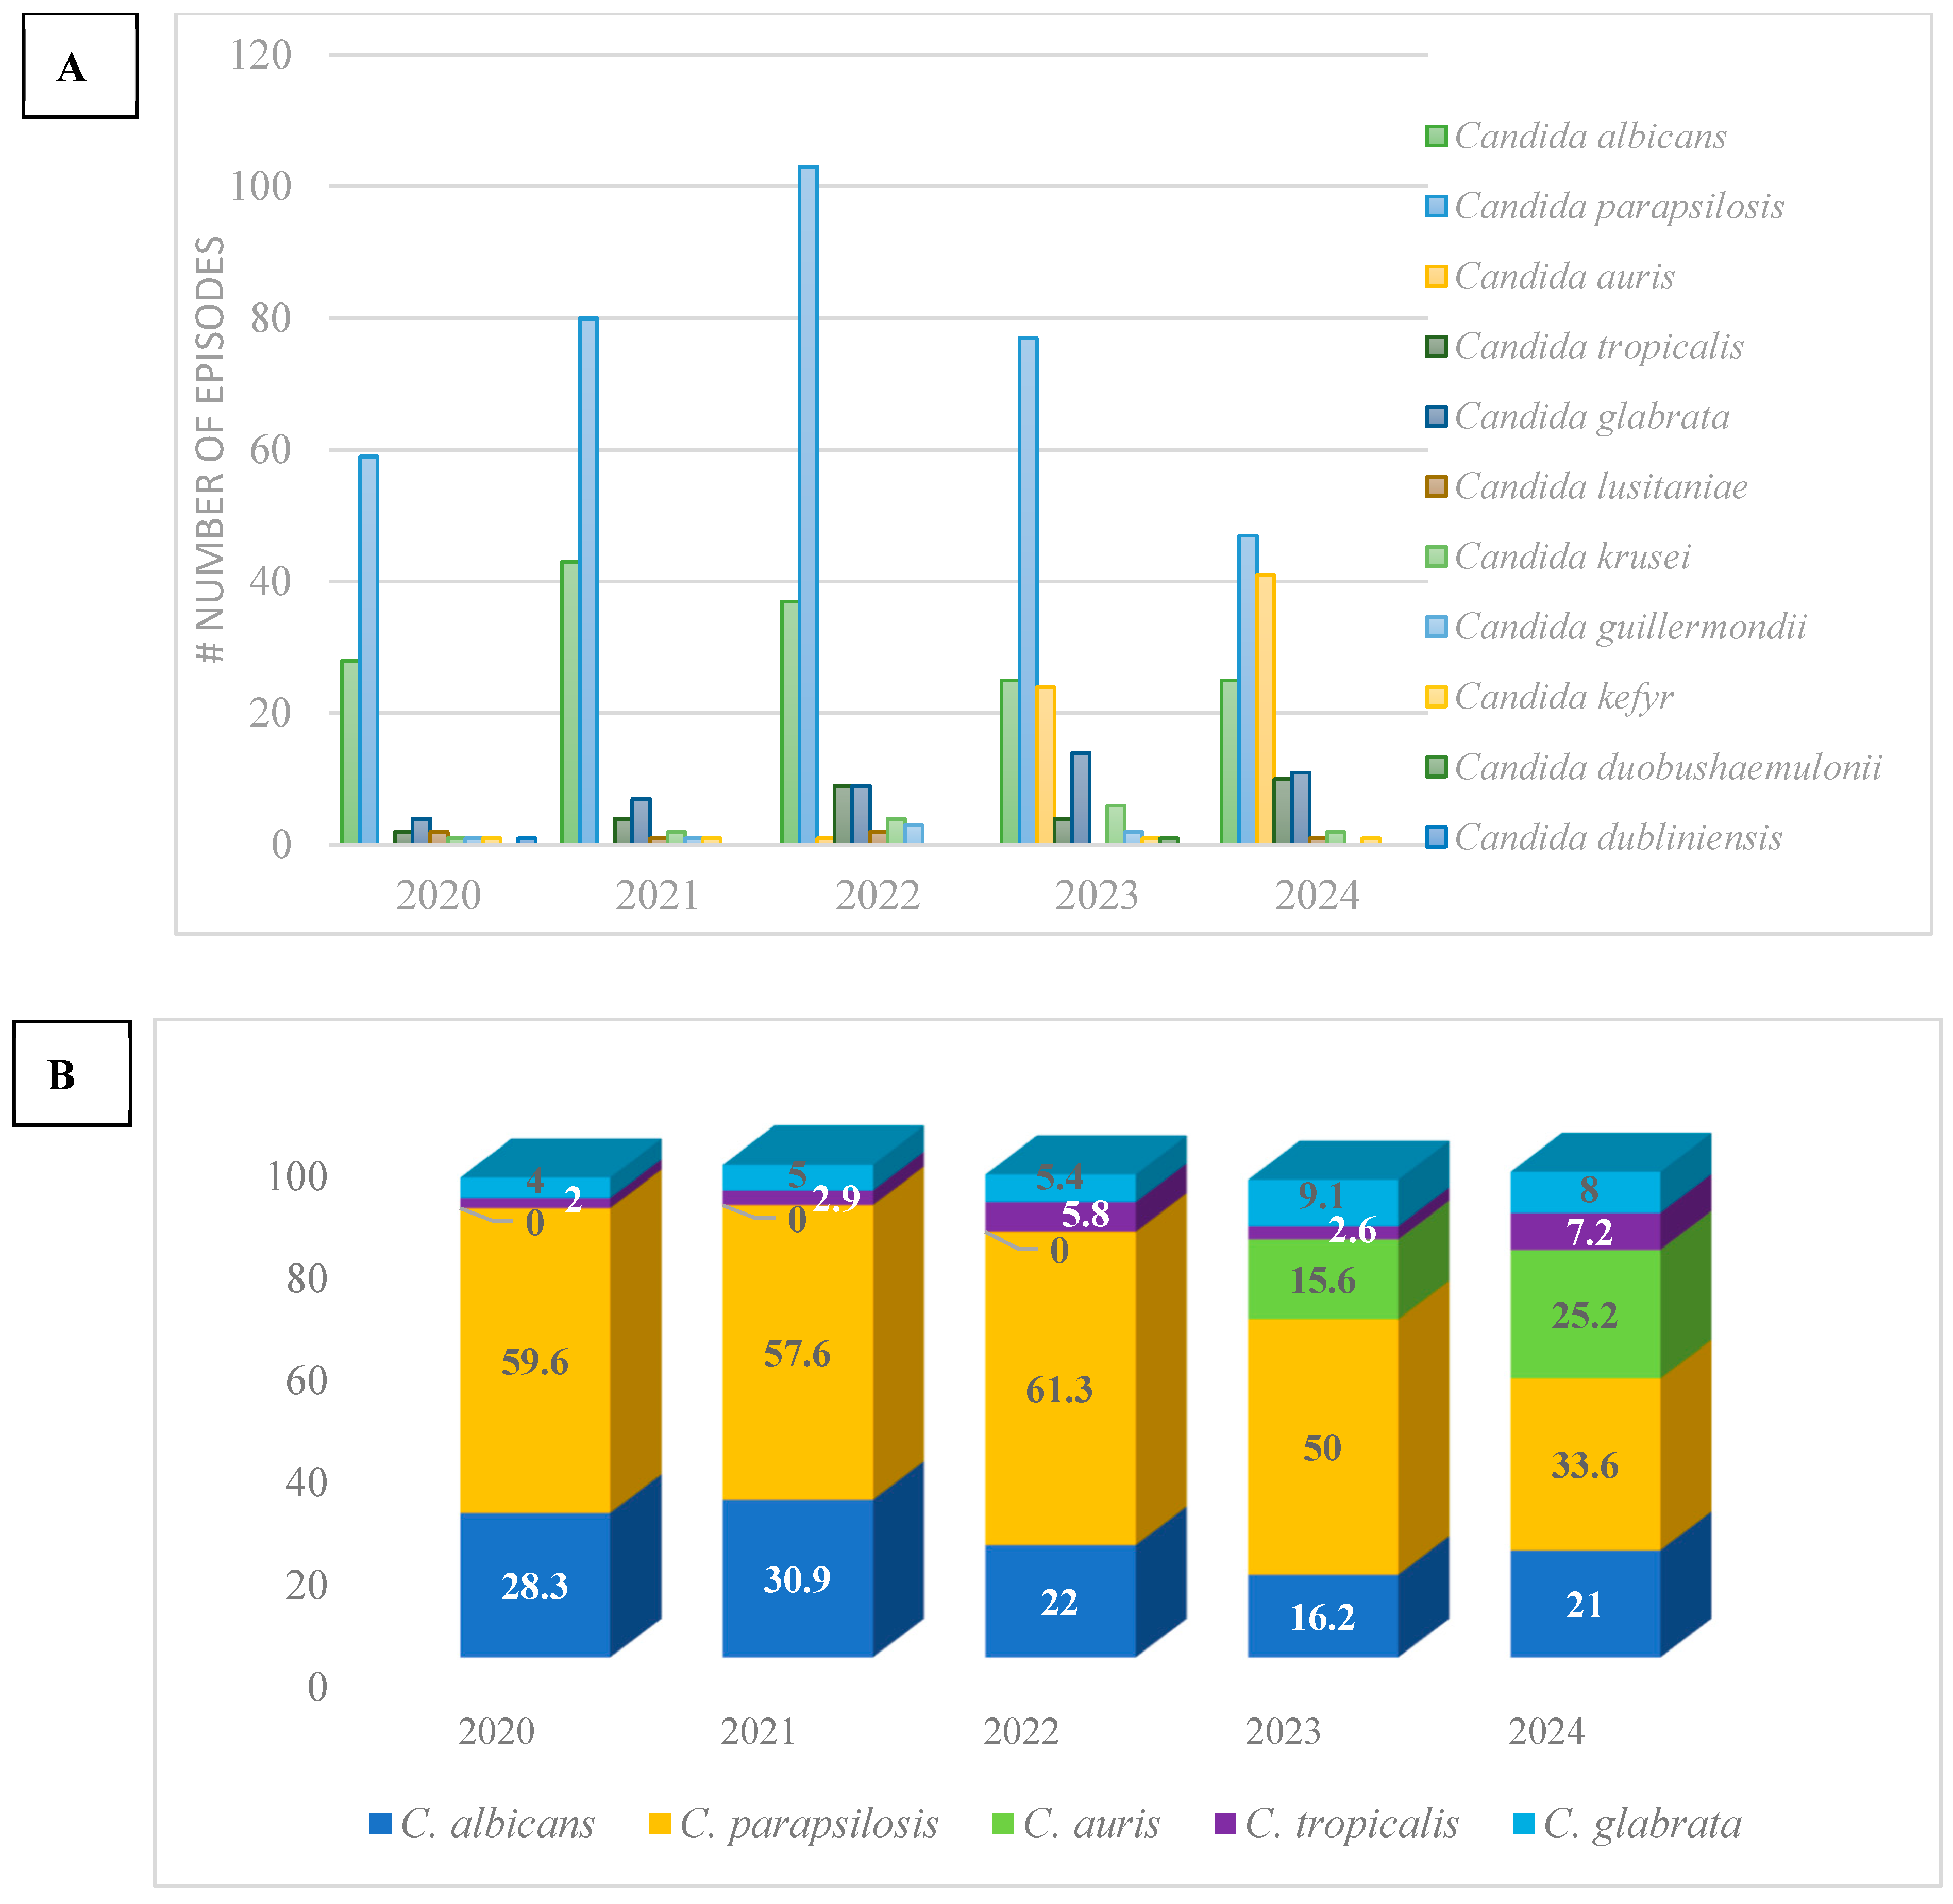Click the 2023 axis label in chart A
Image resolution: width=1953 pixels, height=1904 pixels.
point(1096,895)
